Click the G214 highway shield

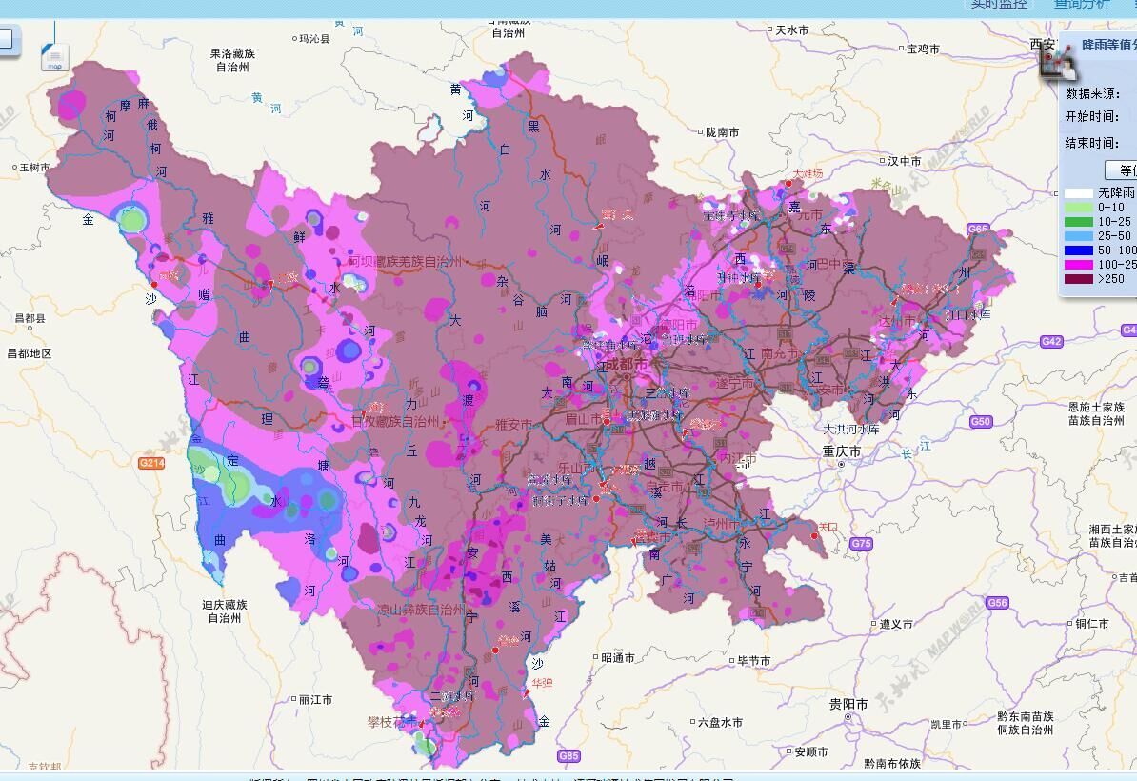151,463
